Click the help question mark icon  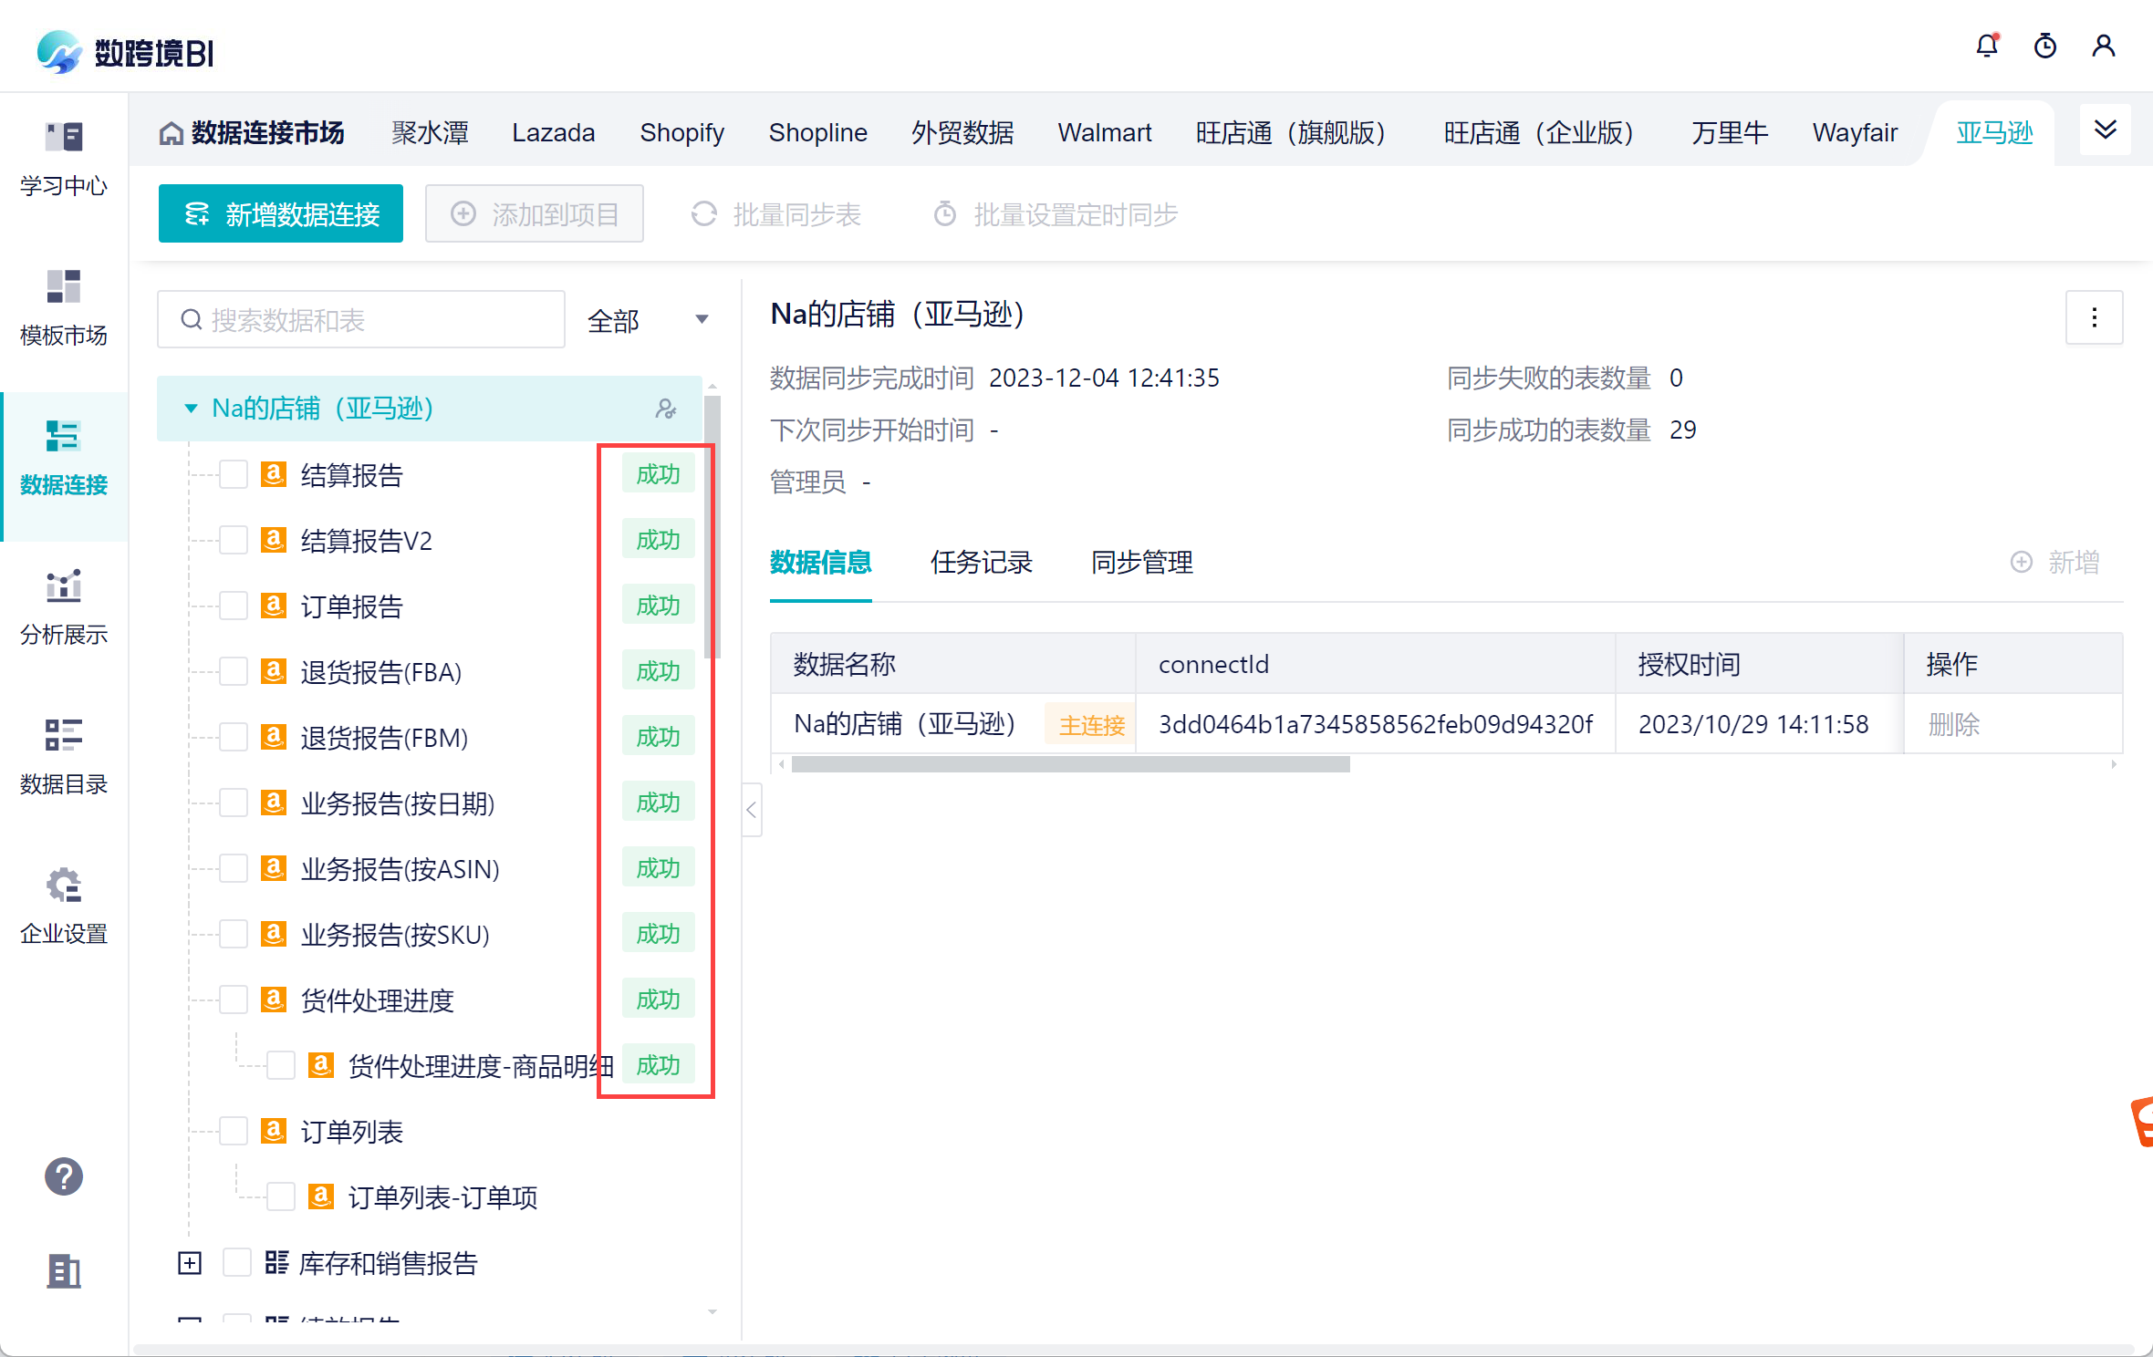(x=64, y=1176)
